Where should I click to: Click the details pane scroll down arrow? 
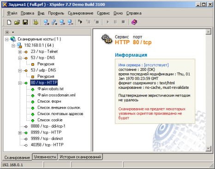[x=209, y=148]
